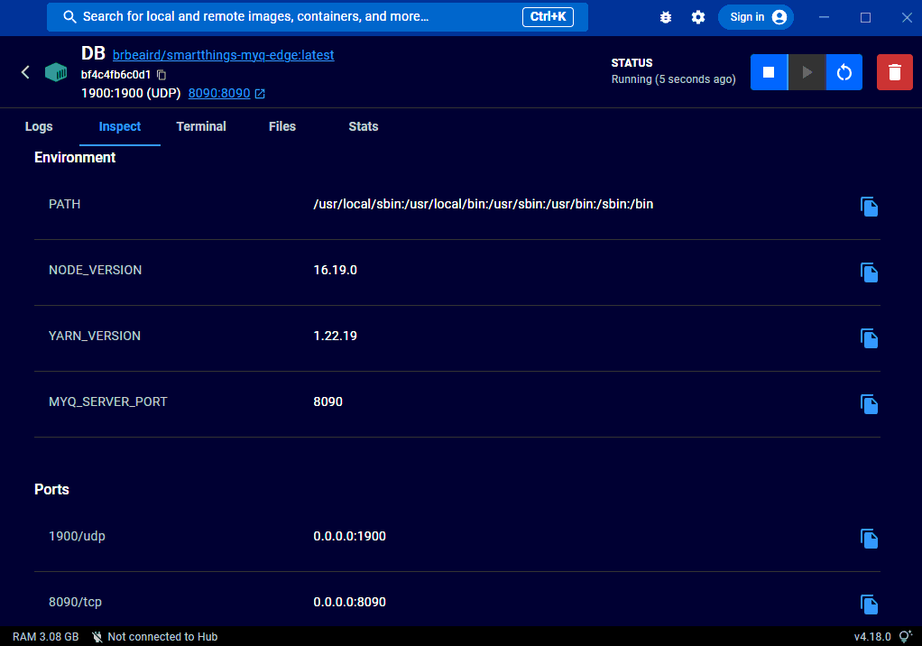The height and width of the screenshot is (646, 922).
Task: Switch to the Stats tab
Action: coord(364,126)
